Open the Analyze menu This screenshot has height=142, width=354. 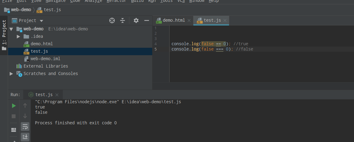coord(93,1)
